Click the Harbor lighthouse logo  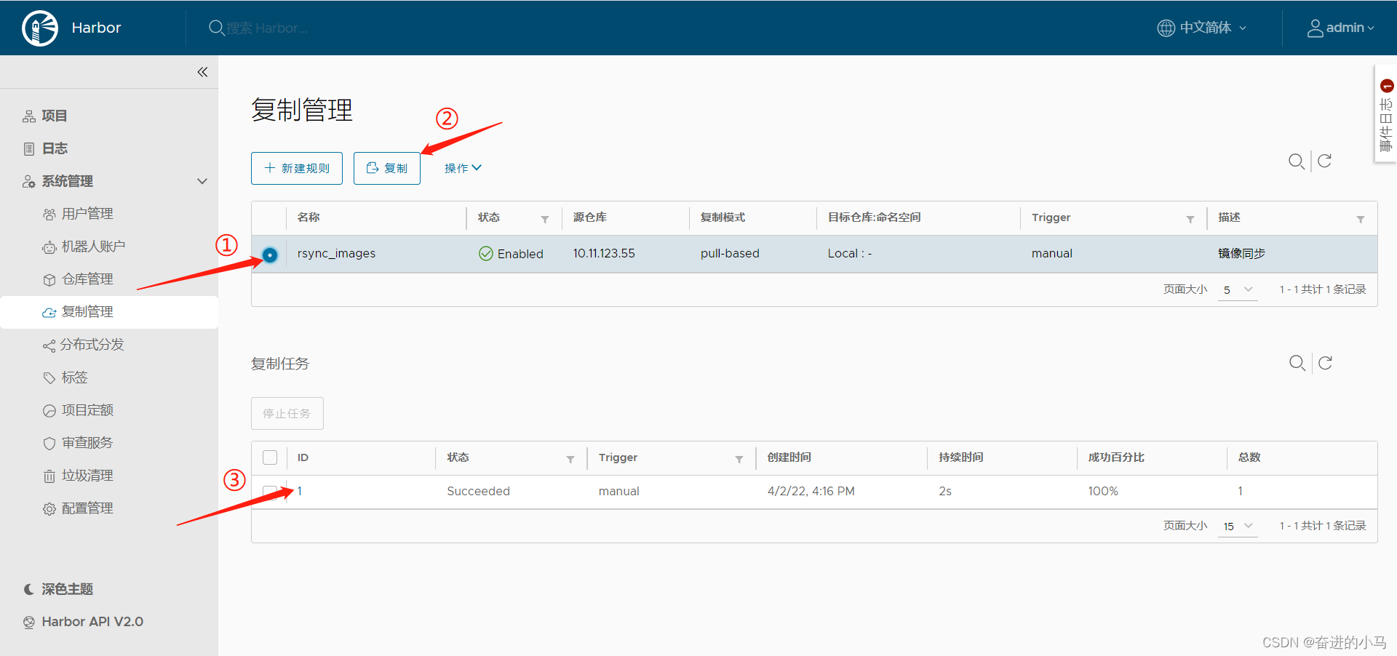pos(40,28)
